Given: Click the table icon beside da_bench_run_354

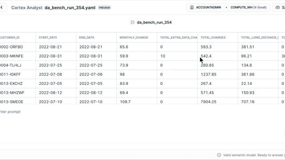Looking at the screenshot, I should 133,22.
